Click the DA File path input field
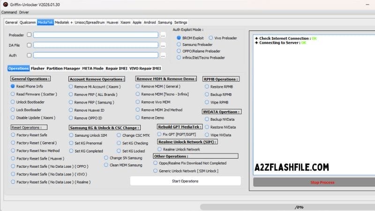 click(x=96, y=45)
